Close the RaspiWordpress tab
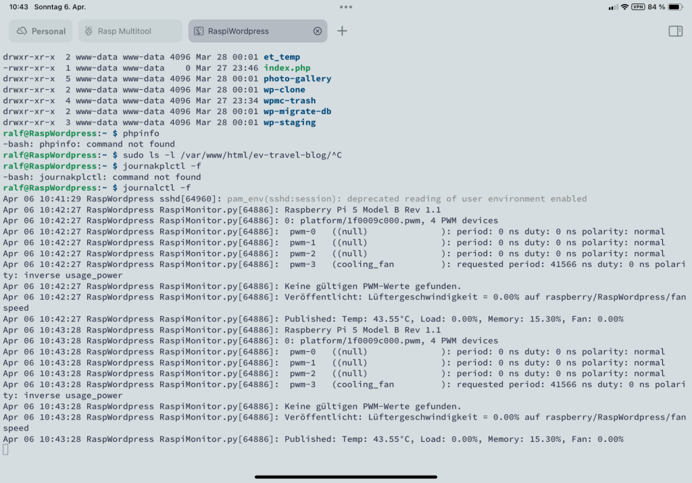Screen dimensions: 692x483 [318, 31]
